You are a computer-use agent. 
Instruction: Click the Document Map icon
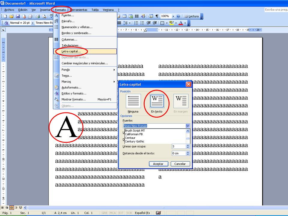pos(151,16)
